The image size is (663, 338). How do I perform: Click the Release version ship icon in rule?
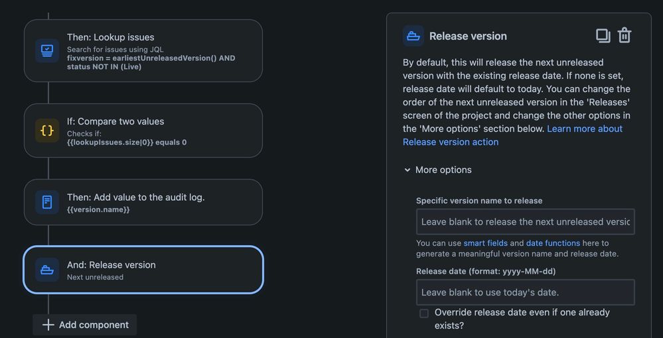coord(47,270)
